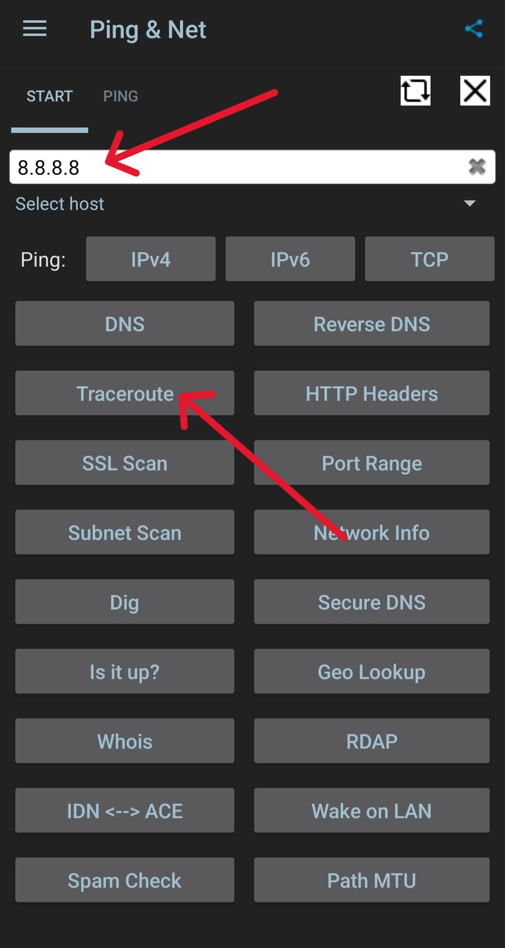This screenshot has height=948, width=505.
Task: Run Traceroute on the host
Action: (x=125, y=393)
